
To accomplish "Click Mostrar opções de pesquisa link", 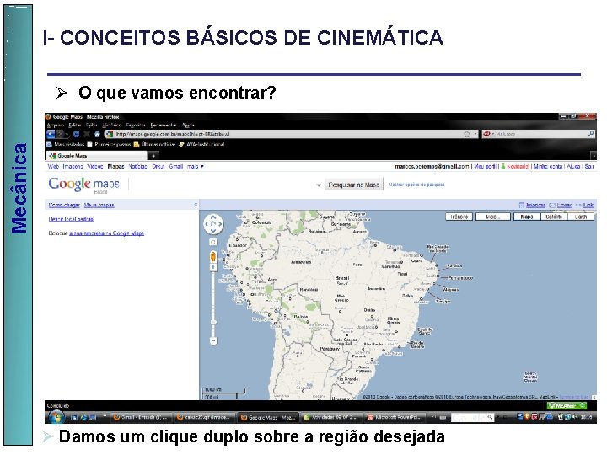I will click(x=416, y=185).
